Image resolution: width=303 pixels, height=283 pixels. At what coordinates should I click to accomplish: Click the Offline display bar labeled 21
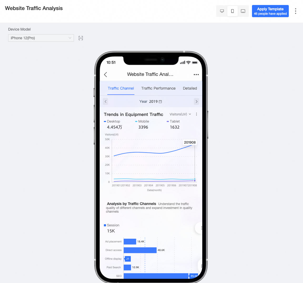tap(128, 259)
